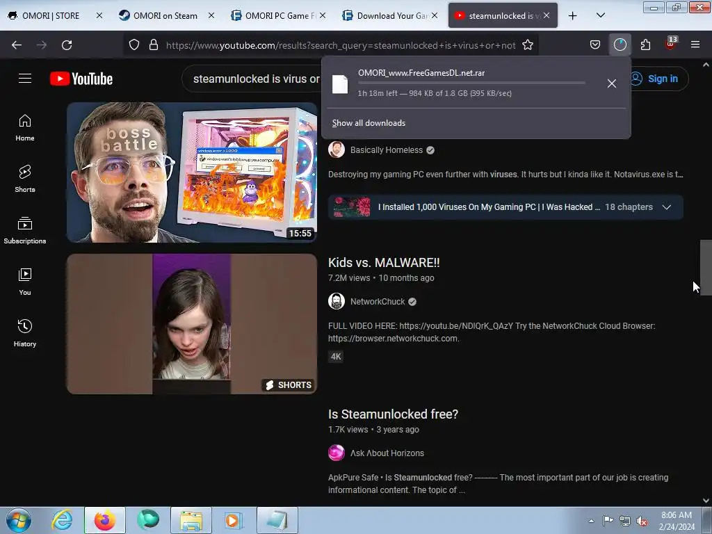Viewport: 712px width, 534px height.
Task: Visit the Ask About Horizons channel name
Action: (387, 453)
